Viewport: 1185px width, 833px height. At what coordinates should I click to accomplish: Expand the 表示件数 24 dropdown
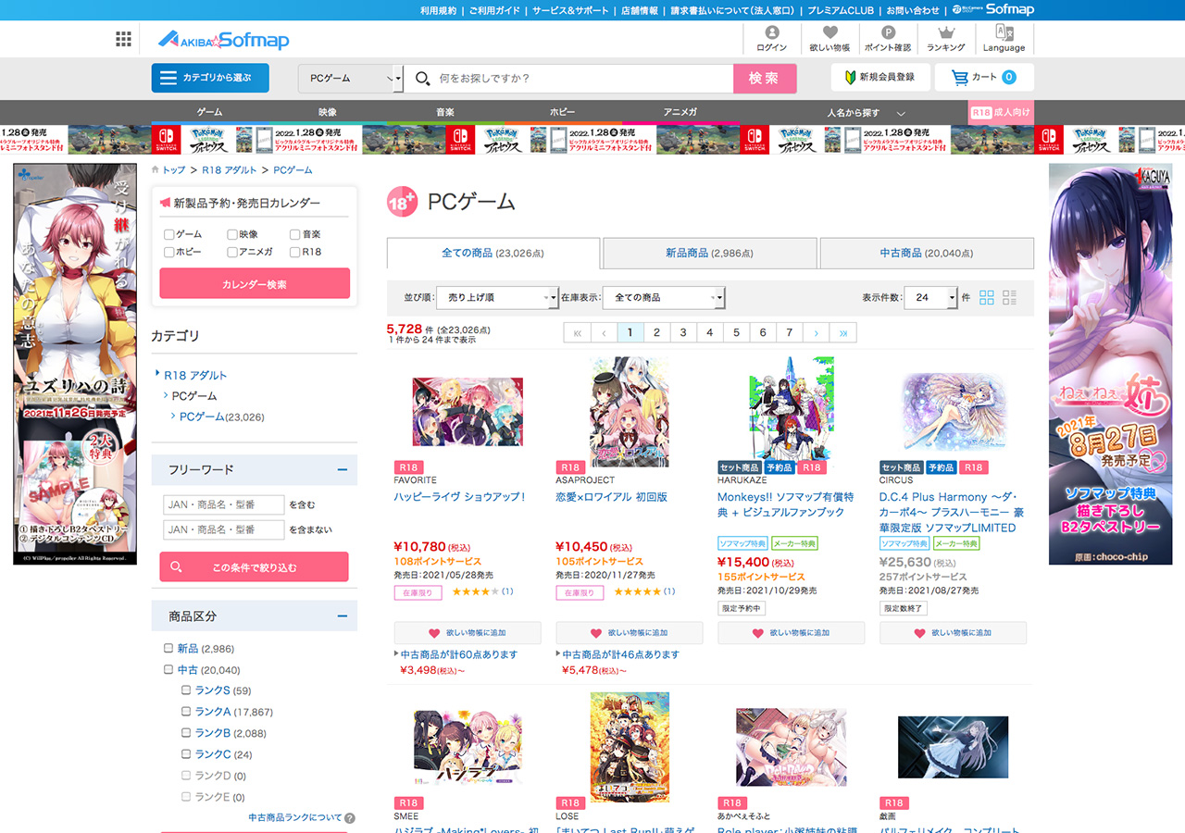click(930, 297)
